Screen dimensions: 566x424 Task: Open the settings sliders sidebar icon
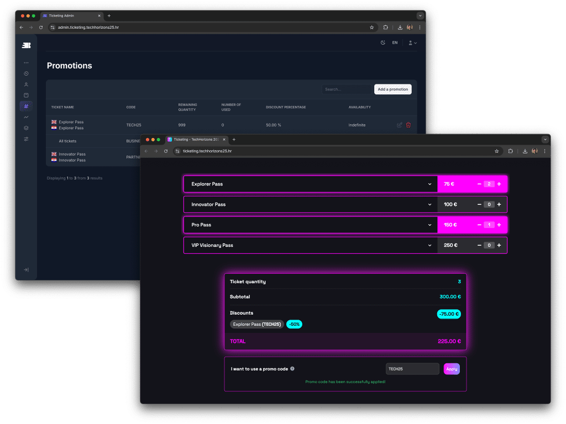pyautogui.click(x=26, y=139)
